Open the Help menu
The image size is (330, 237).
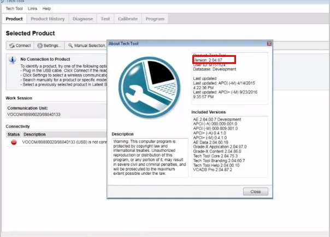[46, 9]
